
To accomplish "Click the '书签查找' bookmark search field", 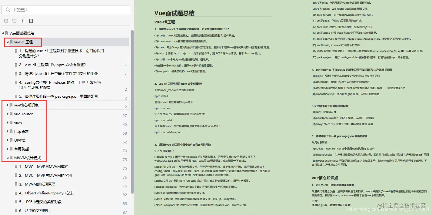I will 66,10.
